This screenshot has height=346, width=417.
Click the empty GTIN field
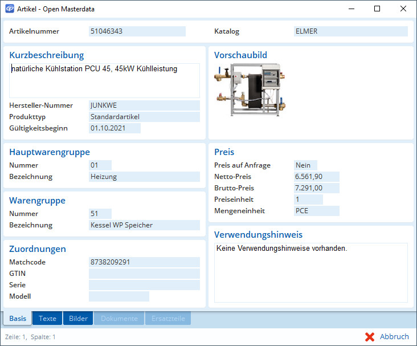pyautogui.click(x=144, y=274)
